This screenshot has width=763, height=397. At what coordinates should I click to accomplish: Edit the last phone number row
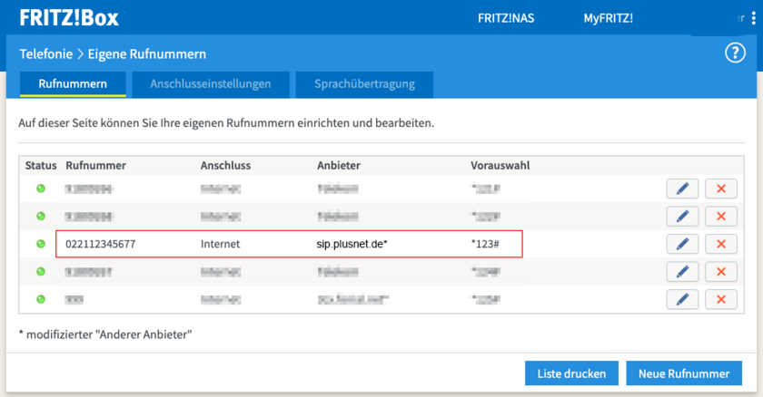[x=682, y=299]
